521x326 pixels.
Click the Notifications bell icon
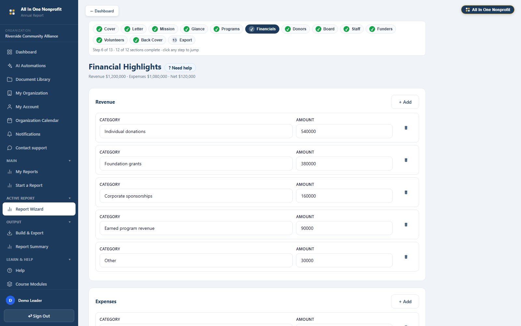click(9, 134)
